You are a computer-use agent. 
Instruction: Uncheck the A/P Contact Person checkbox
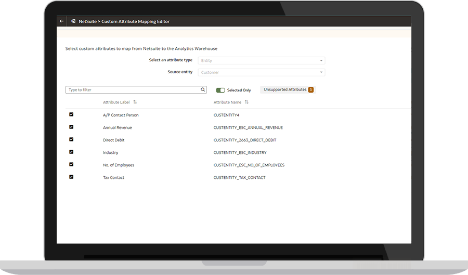point(71,114)
